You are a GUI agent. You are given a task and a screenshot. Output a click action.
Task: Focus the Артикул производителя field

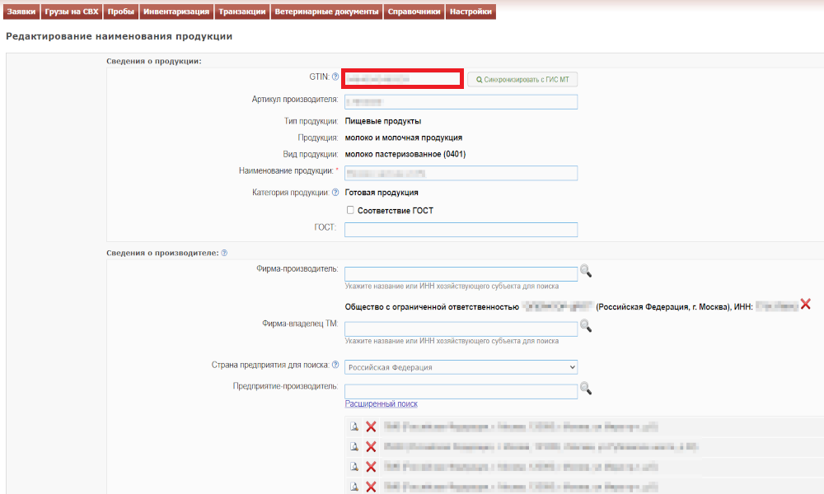pyautogui.click(x=461, y=102)
